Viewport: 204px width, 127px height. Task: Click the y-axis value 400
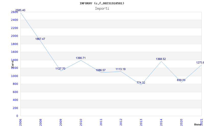pyautogui.click(x=15, y=100)
